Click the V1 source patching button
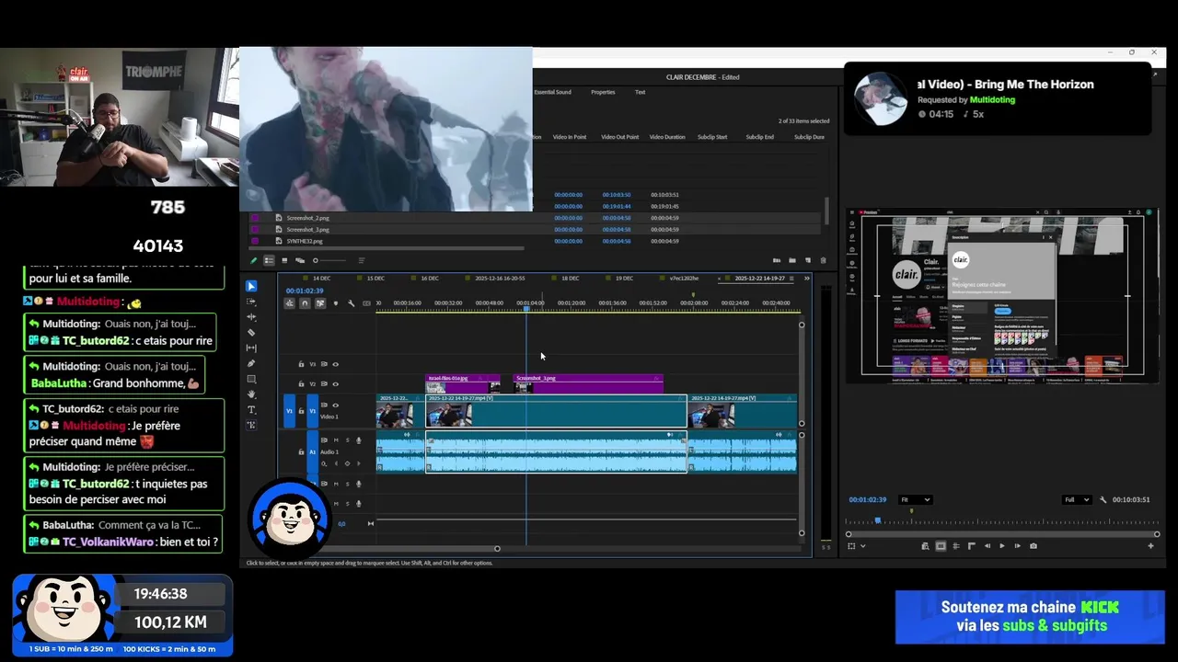 [289, 411]
